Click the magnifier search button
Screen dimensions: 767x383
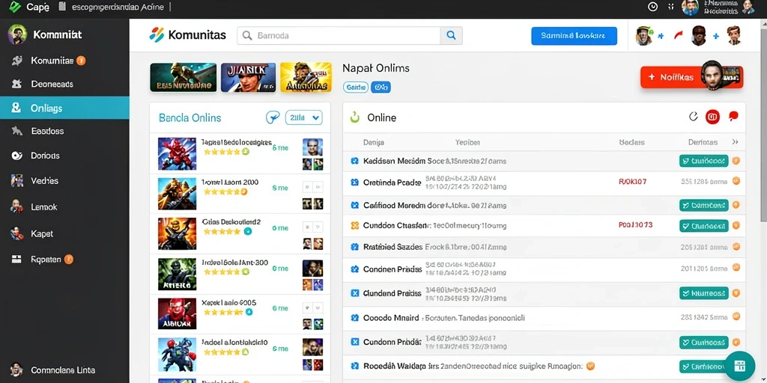coord(451,36)
